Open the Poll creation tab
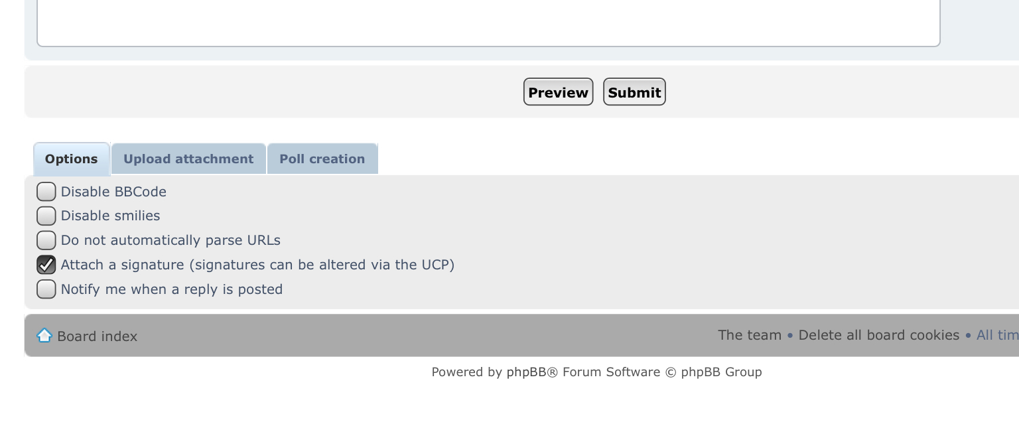The height and width of the screenshot is (422, 1019). click(x=322, y=159)
